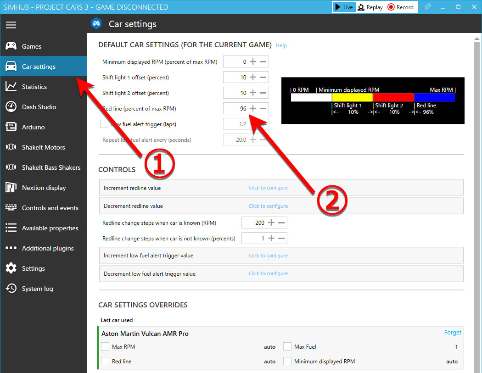Screen dimensions: 482x373
Task: Click the System log history icon
Action: pos(11,288)
